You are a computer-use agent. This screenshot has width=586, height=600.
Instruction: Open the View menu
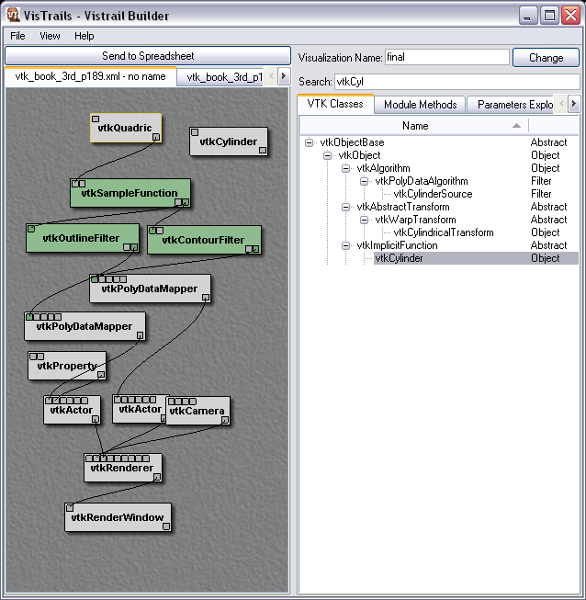coord(50,36)
